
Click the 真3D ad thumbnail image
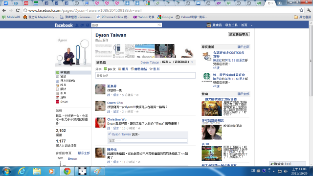[212, 154]
